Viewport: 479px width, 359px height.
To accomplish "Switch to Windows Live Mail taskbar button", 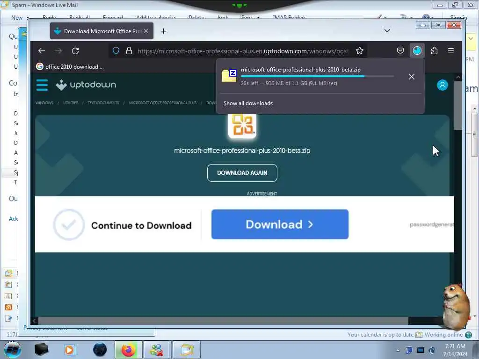I will 187,350.
